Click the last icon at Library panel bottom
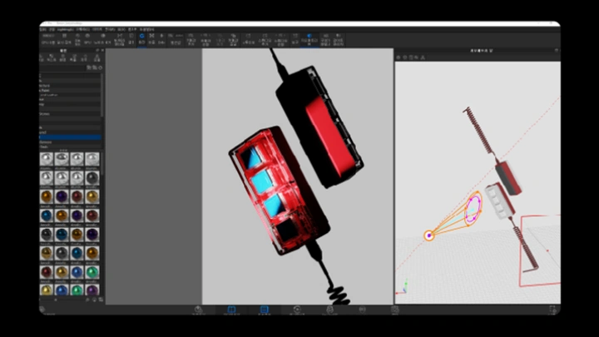This screenshot has width=599, height=337. [101, 300]
